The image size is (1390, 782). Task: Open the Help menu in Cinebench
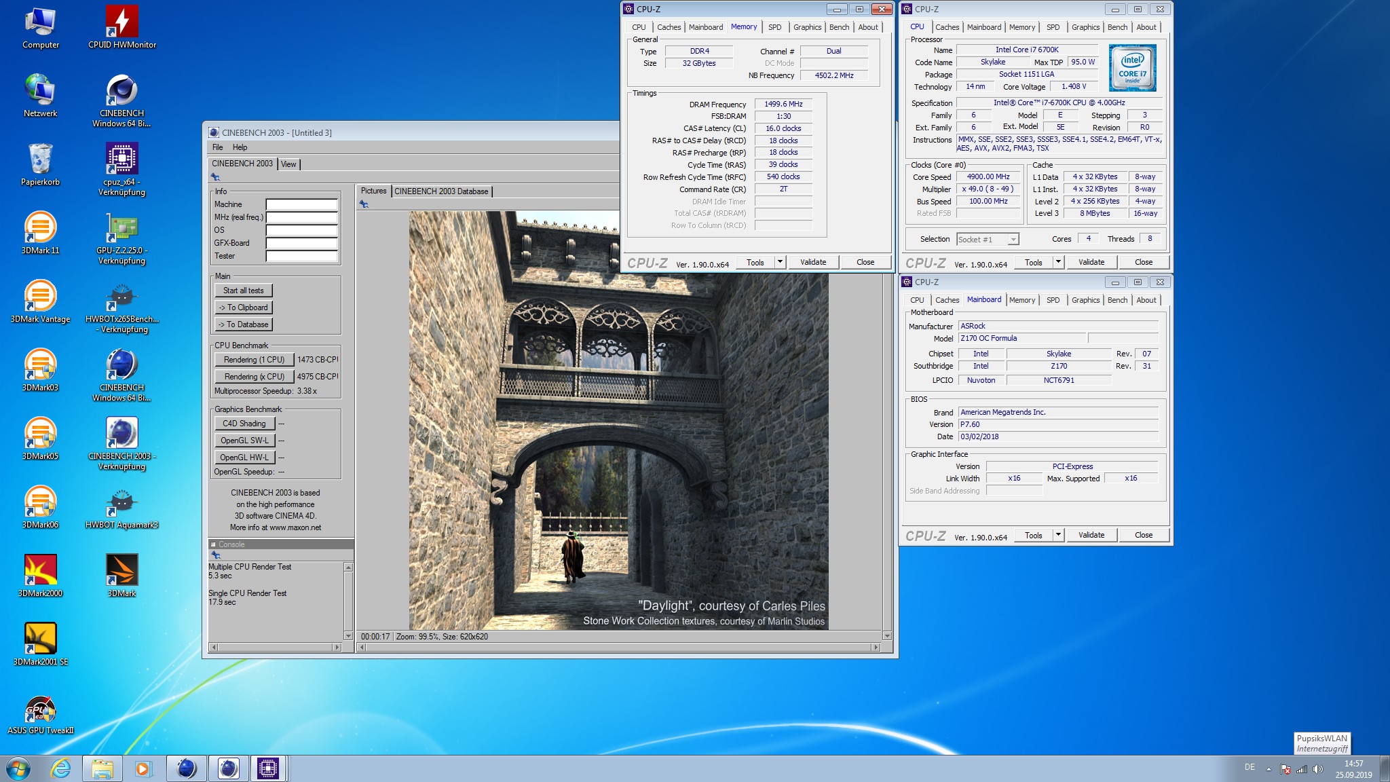click(x=240, y=147)
